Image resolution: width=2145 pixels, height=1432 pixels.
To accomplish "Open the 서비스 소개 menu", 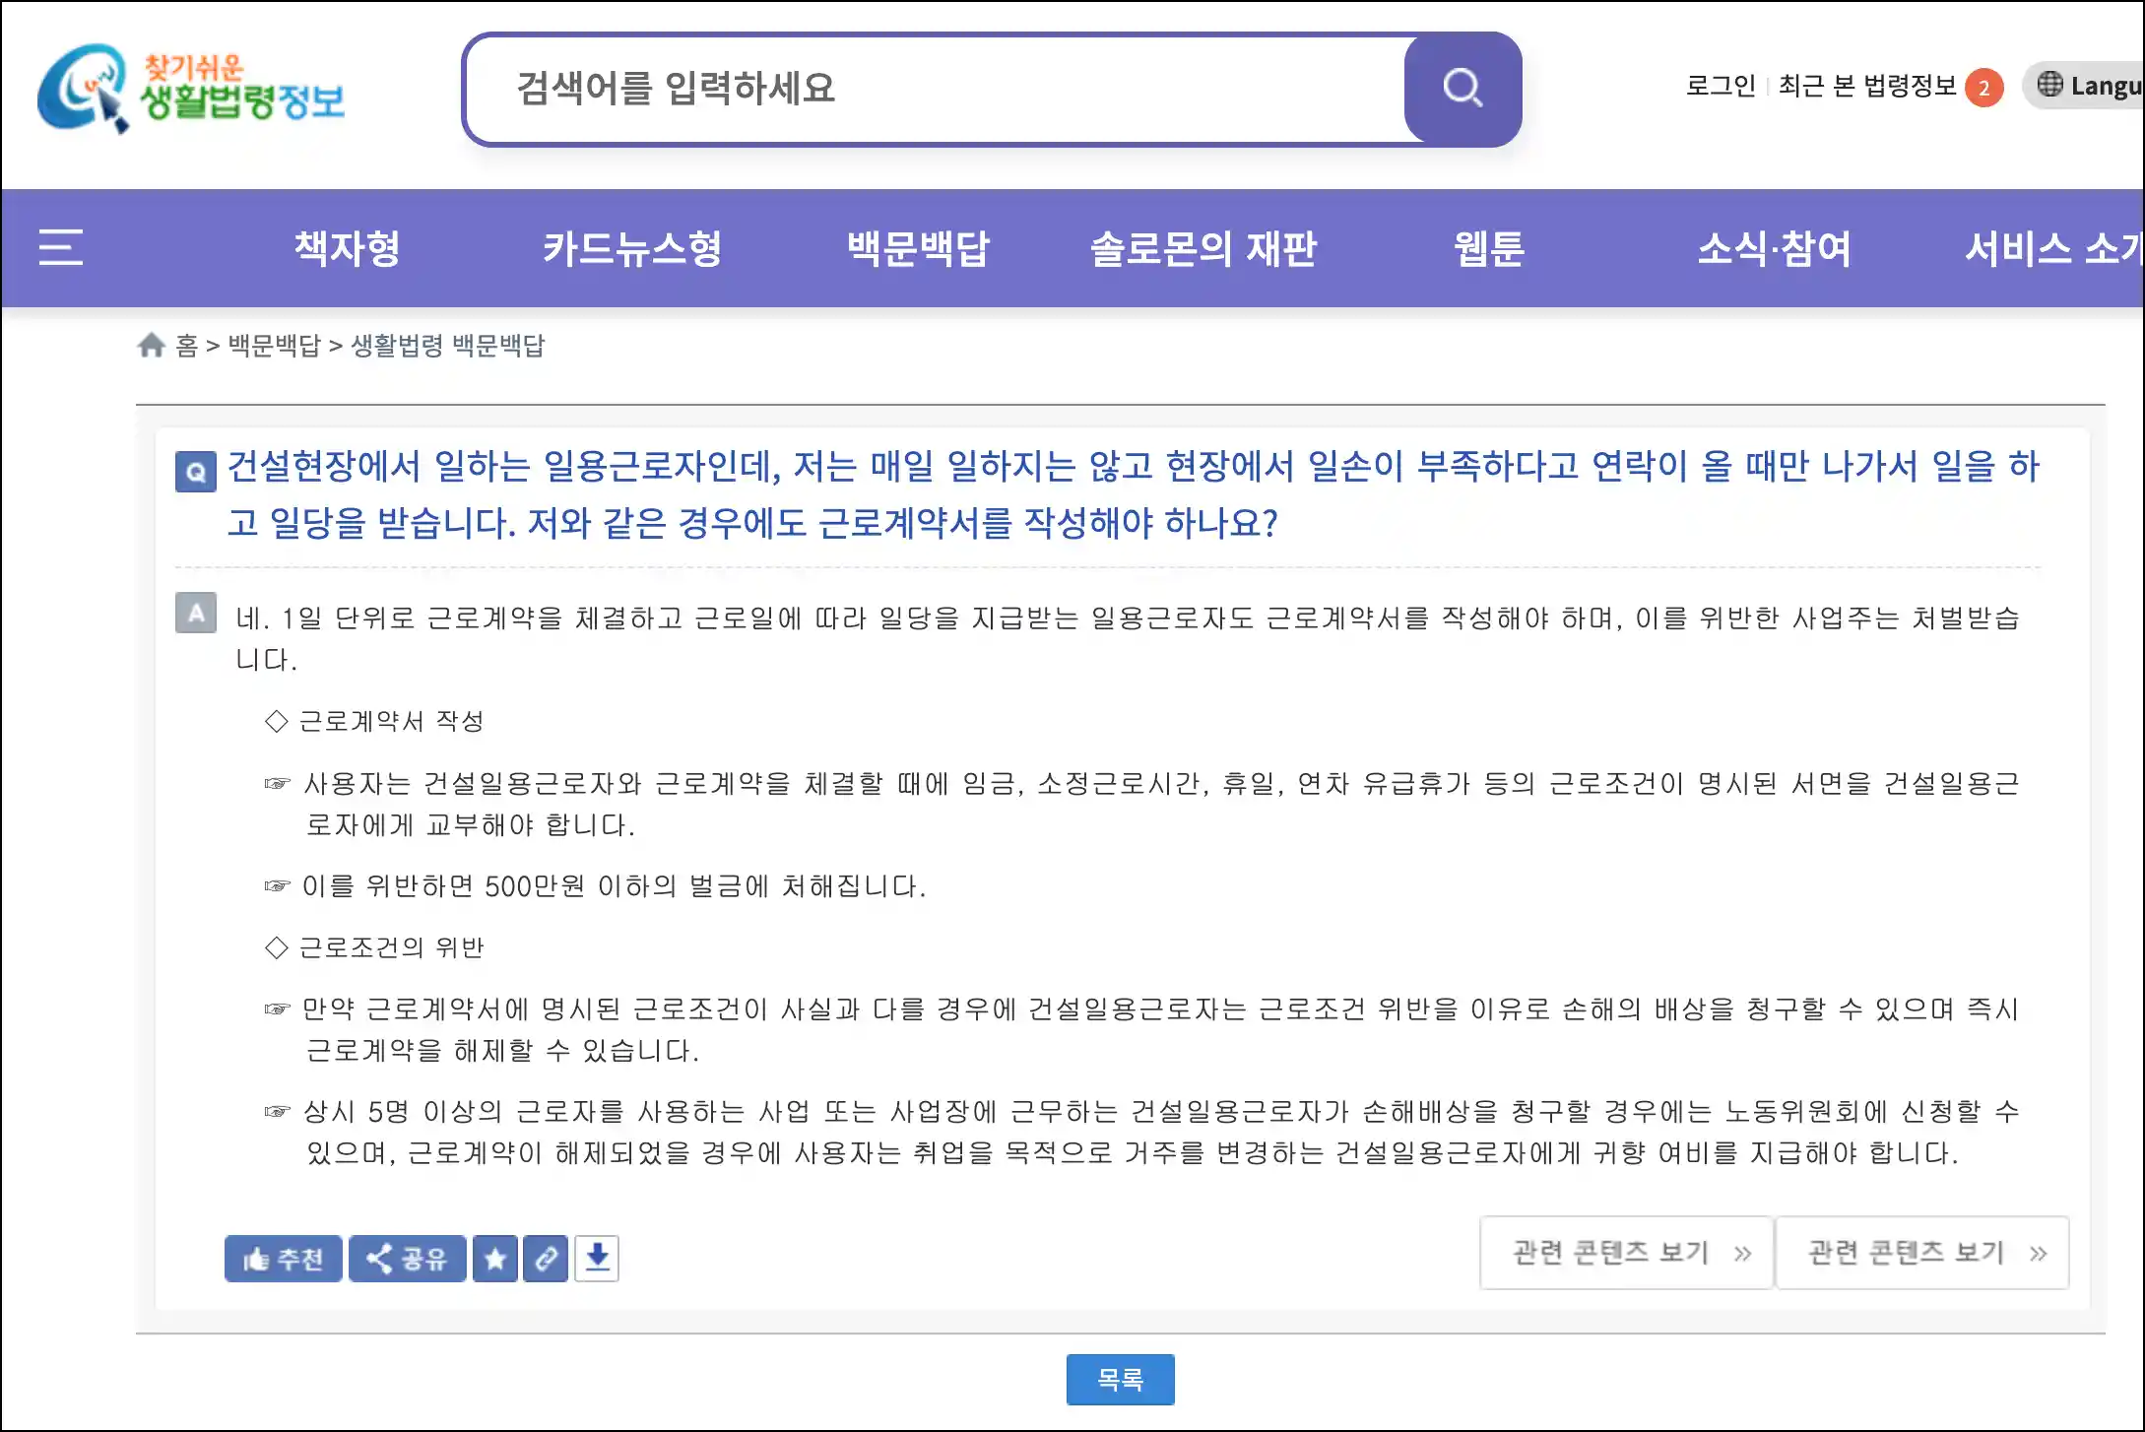I will pos(2053,248).
